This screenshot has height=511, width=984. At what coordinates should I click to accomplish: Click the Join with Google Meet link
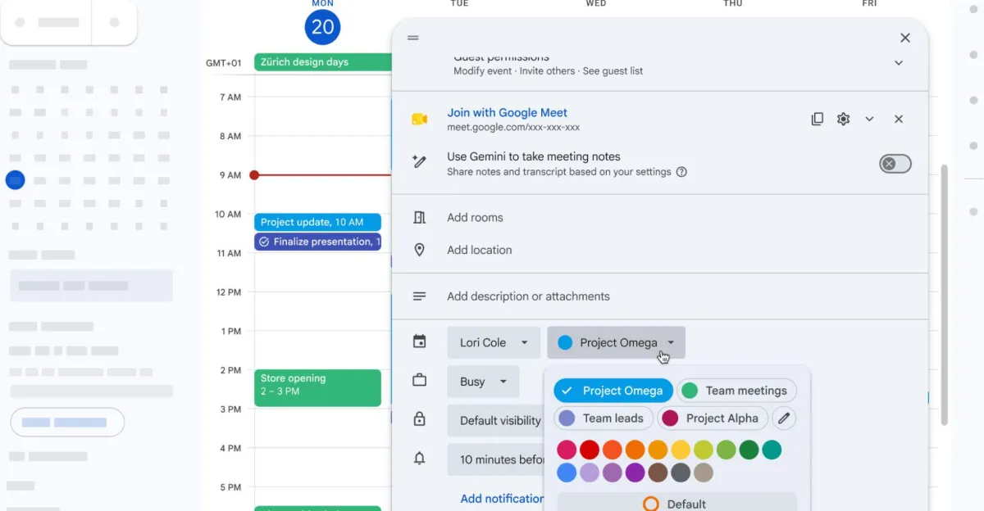point(507,113)
